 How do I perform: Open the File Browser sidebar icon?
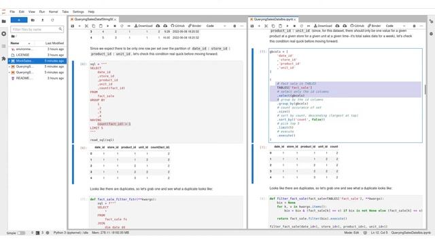click(x=3, y=21)
